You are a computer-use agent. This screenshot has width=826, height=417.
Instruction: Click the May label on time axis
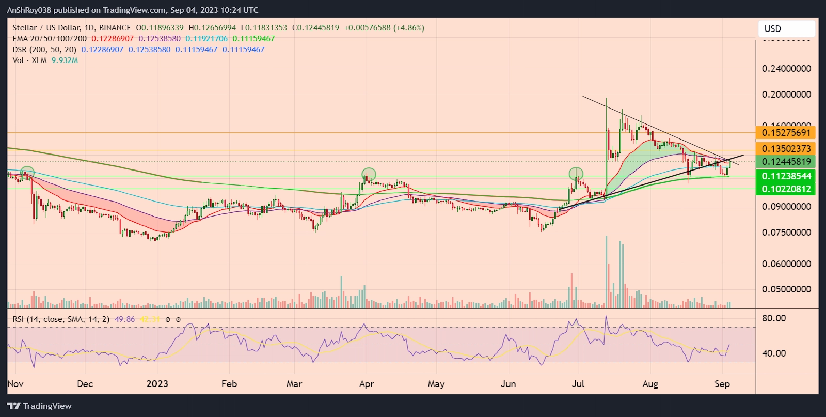point(436,384)
